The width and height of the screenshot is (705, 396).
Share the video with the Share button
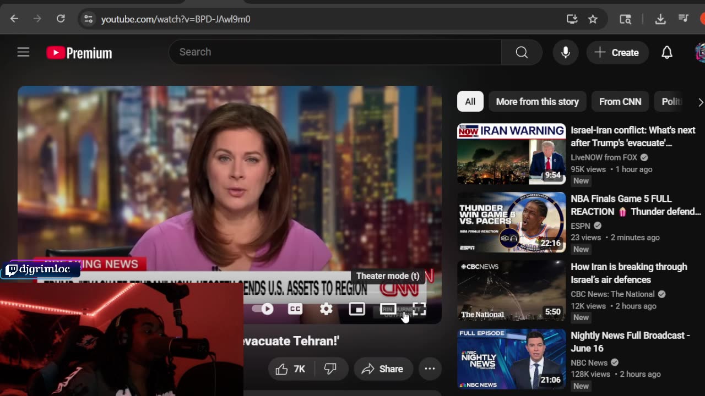pyautogui.click(x=383, y=369)
